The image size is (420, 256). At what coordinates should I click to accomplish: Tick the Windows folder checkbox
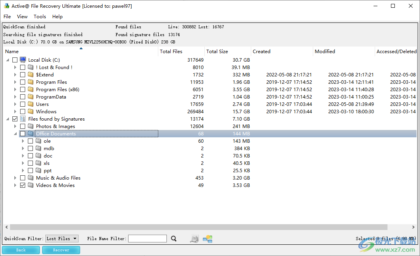point(23,111)
